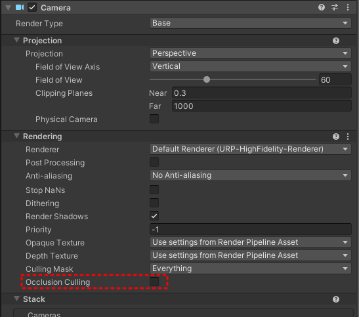359x317 pixels.
Task: Enable the Dithering checkbox
Action: [x=154, y=203]
